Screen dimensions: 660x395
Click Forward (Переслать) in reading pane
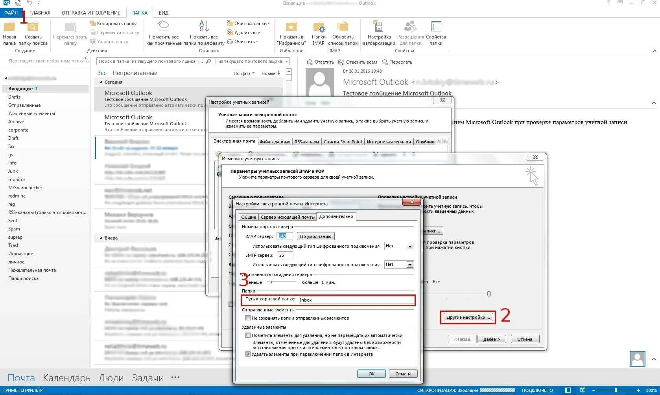[397, 62]
